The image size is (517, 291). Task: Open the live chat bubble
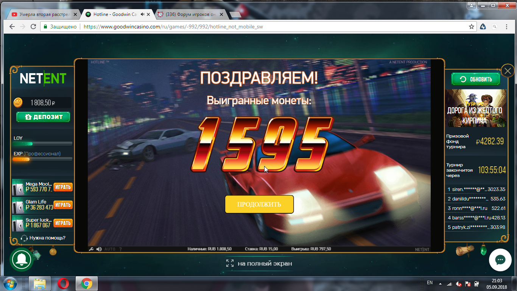pos(500,260)
